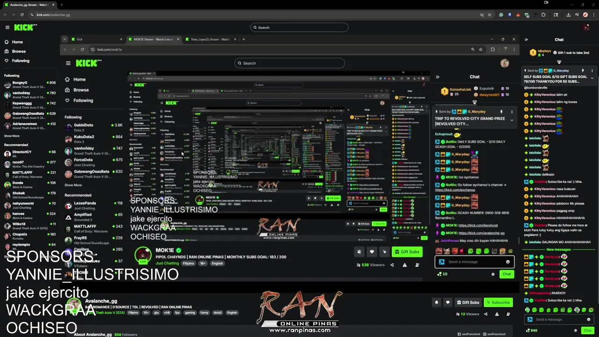Open emoji picker in outer message box
599x337 pixels.
[x=589, y=320]
